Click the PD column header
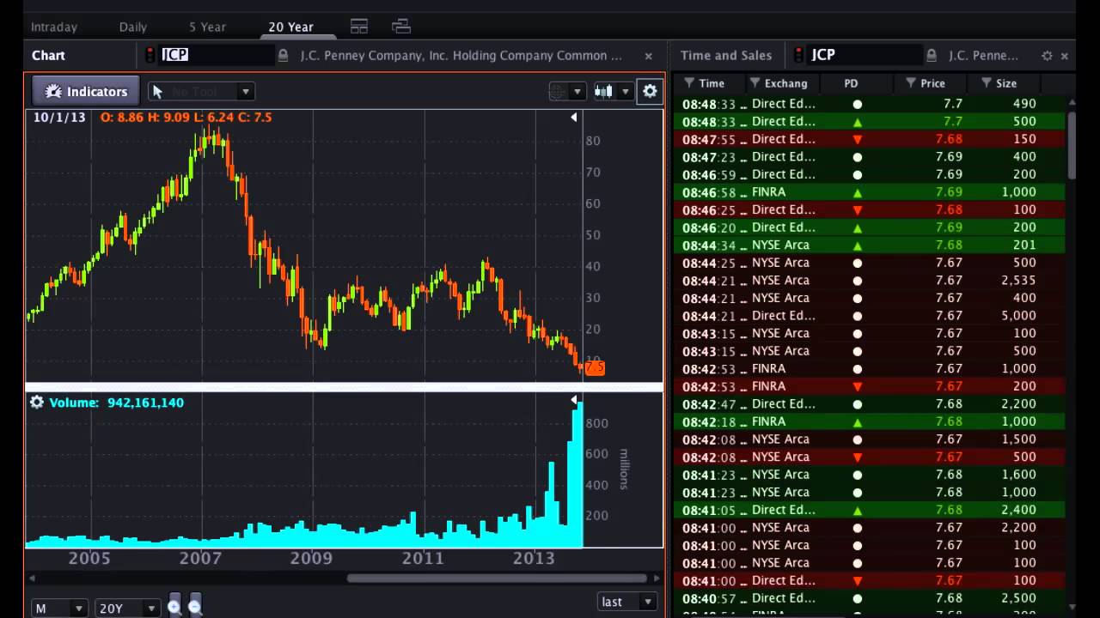 click(851, 83)
